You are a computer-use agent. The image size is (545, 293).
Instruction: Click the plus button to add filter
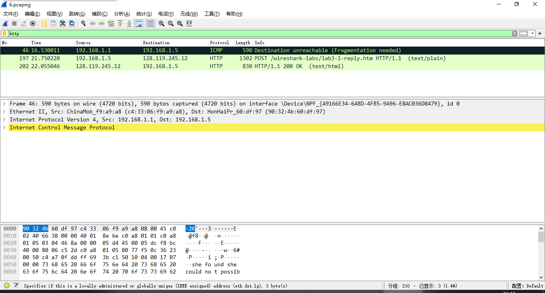(x=540, y=33)
